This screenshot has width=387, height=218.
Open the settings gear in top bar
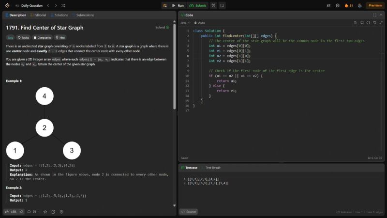337,5
